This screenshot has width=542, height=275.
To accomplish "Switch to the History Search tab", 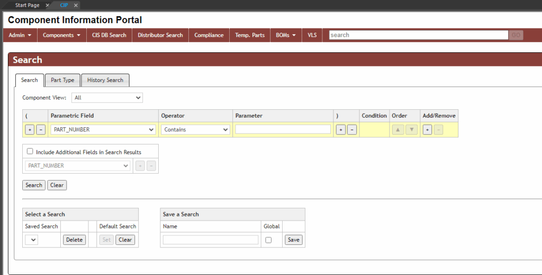I will (105, 80).
